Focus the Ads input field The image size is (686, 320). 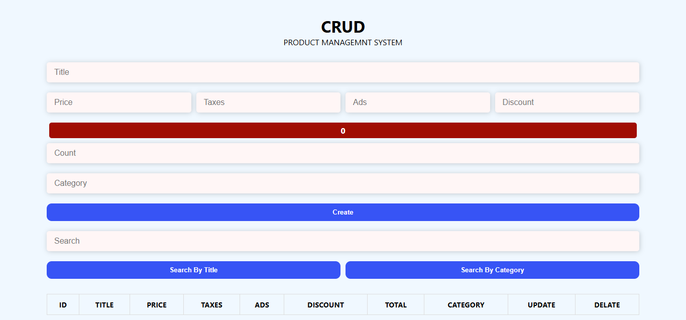tap(417, 102)
